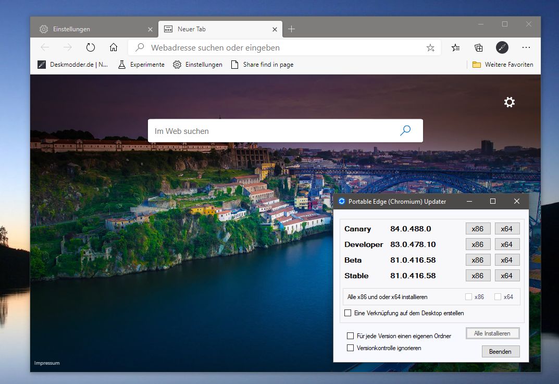Viewport: 559px width, 384px height.
Task: Tick Versionkontrolle ignorieren checkbox
Action: click(351, 348)
